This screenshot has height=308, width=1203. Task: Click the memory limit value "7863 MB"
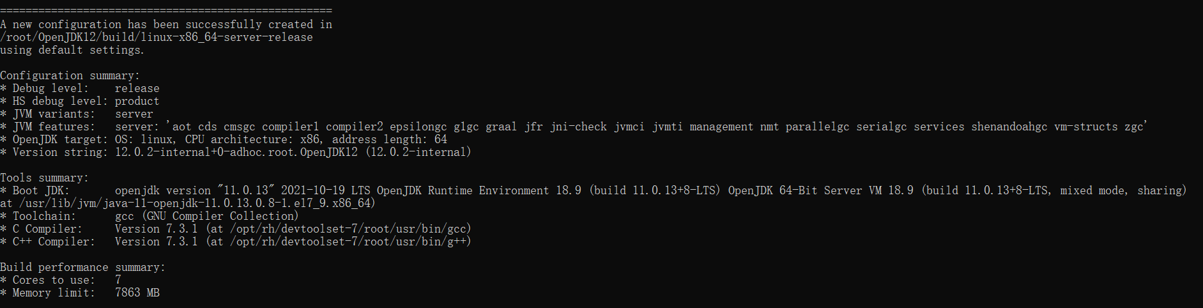click(x=137, y=293)
